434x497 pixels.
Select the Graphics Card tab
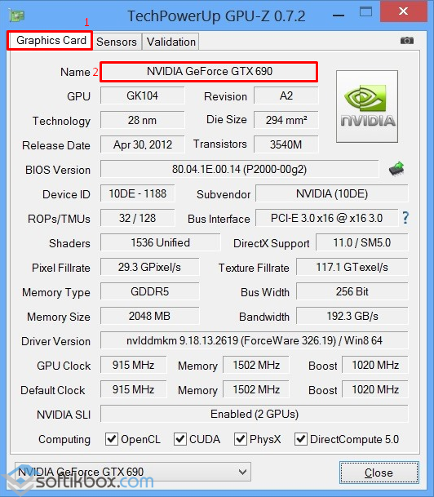[x=50, y=41]
